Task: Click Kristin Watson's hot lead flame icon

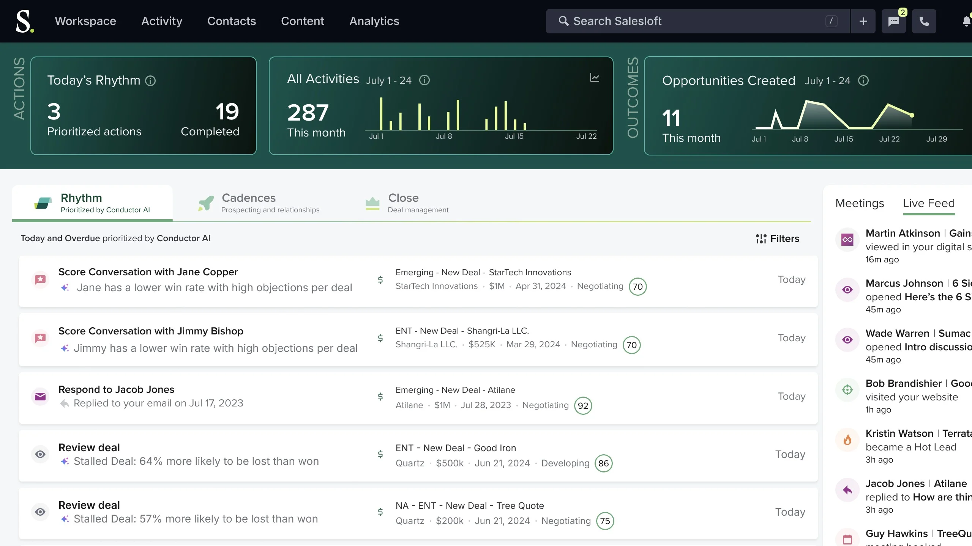Action: (x=847, y=440)
